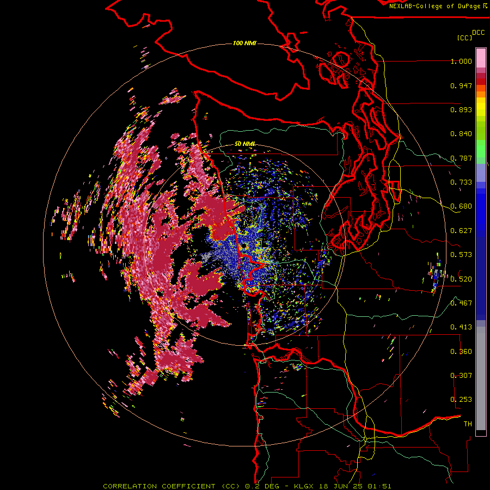Click the KLGX radar site dot at center
This screenshot has width=490, height=490.
point(244,247)
